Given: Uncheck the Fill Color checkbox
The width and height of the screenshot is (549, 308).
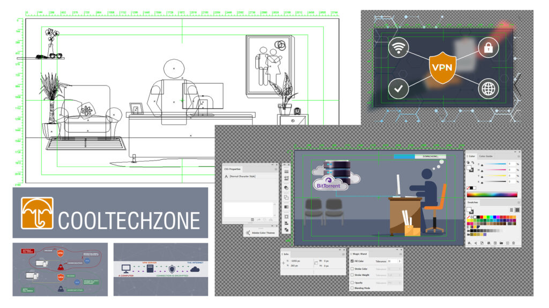Looking at the screenshot, I should 352,261.
